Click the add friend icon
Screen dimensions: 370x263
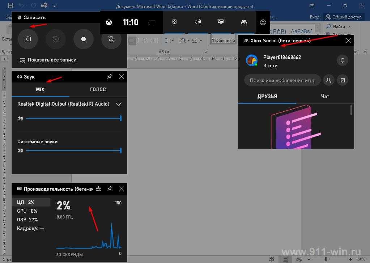[328, 80]
